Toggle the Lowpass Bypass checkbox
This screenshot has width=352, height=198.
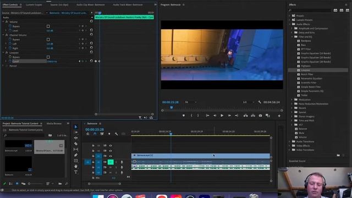coord(48,57)
